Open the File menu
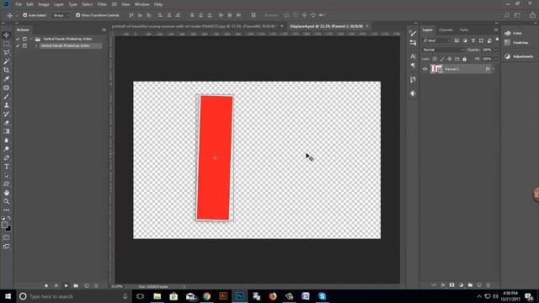This screenshot has width=539, height=303. tap(19, 4)
